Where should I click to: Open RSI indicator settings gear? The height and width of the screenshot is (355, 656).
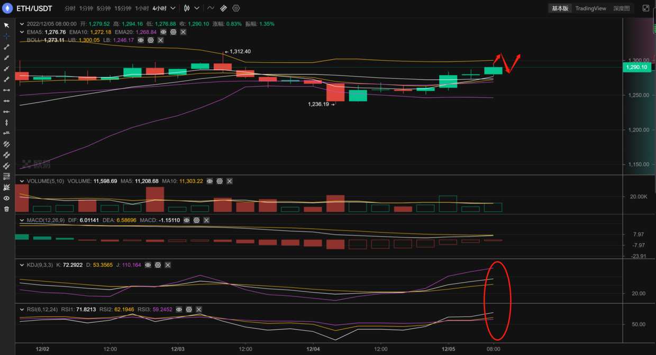pyautogui.click(x=189, y=310)
